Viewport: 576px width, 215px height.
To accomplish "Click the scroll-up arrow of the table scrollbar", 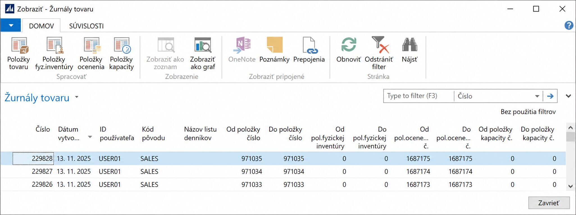I will point(570,128).
